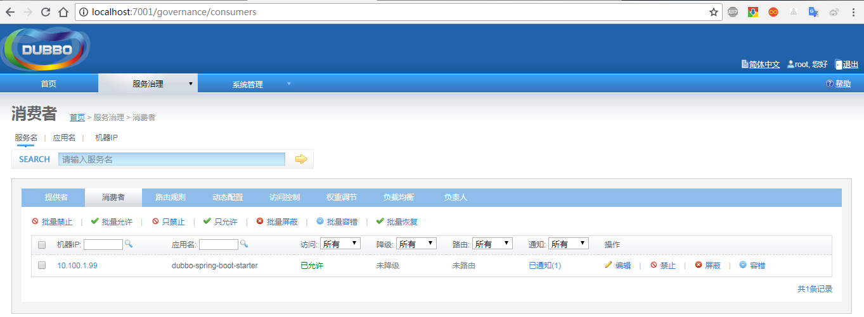Click the red cross icon of 批量屏蔽
864x317 pixels.
click(x=260, y=221)
